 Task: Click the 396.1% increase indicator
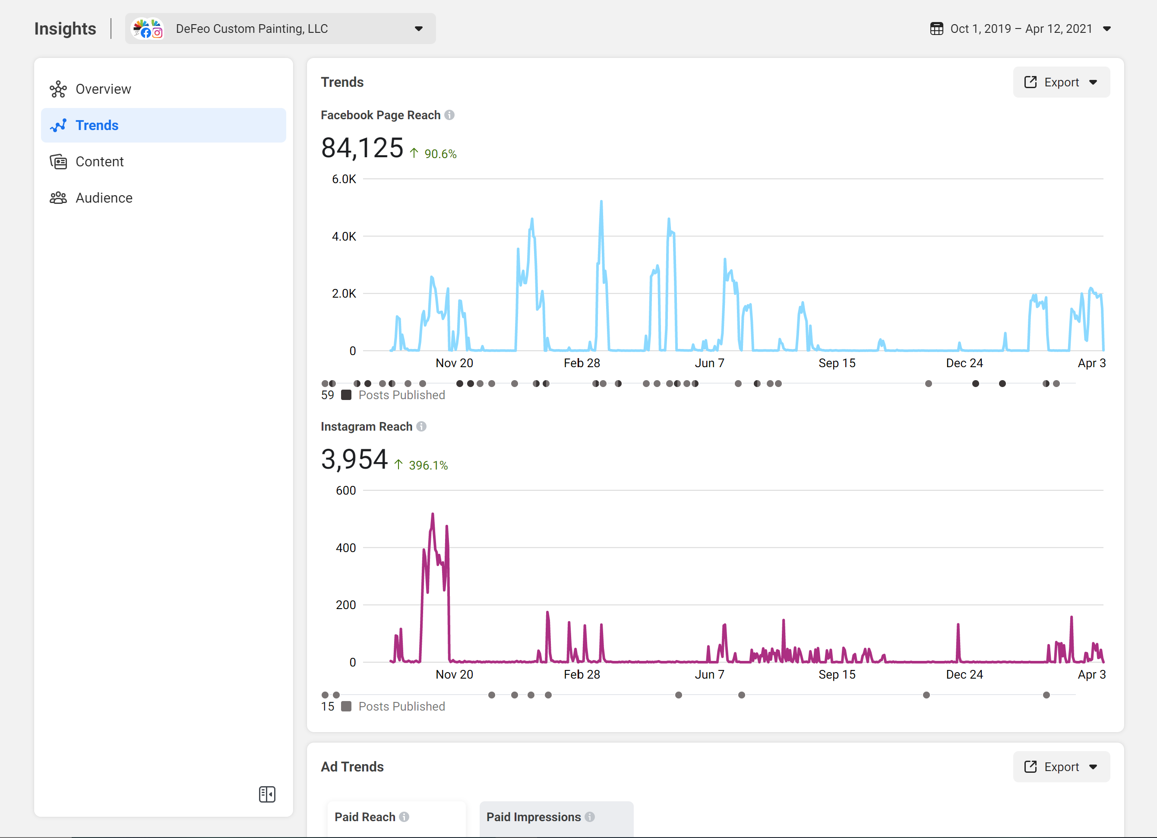coord(421,465)
